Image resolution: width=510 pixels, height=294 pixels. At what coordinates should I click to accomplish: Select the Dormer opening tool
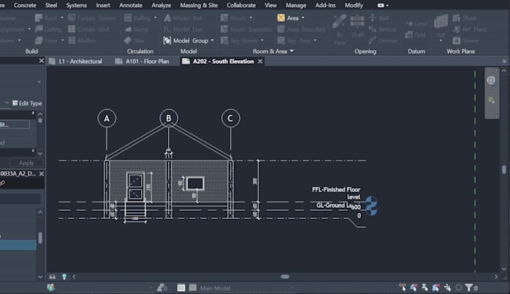click(383, 40)
